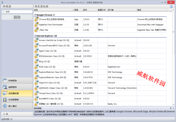
Task: Click the Chrome 网上应用店付款系统 extension icon
Action: [36, 19]
